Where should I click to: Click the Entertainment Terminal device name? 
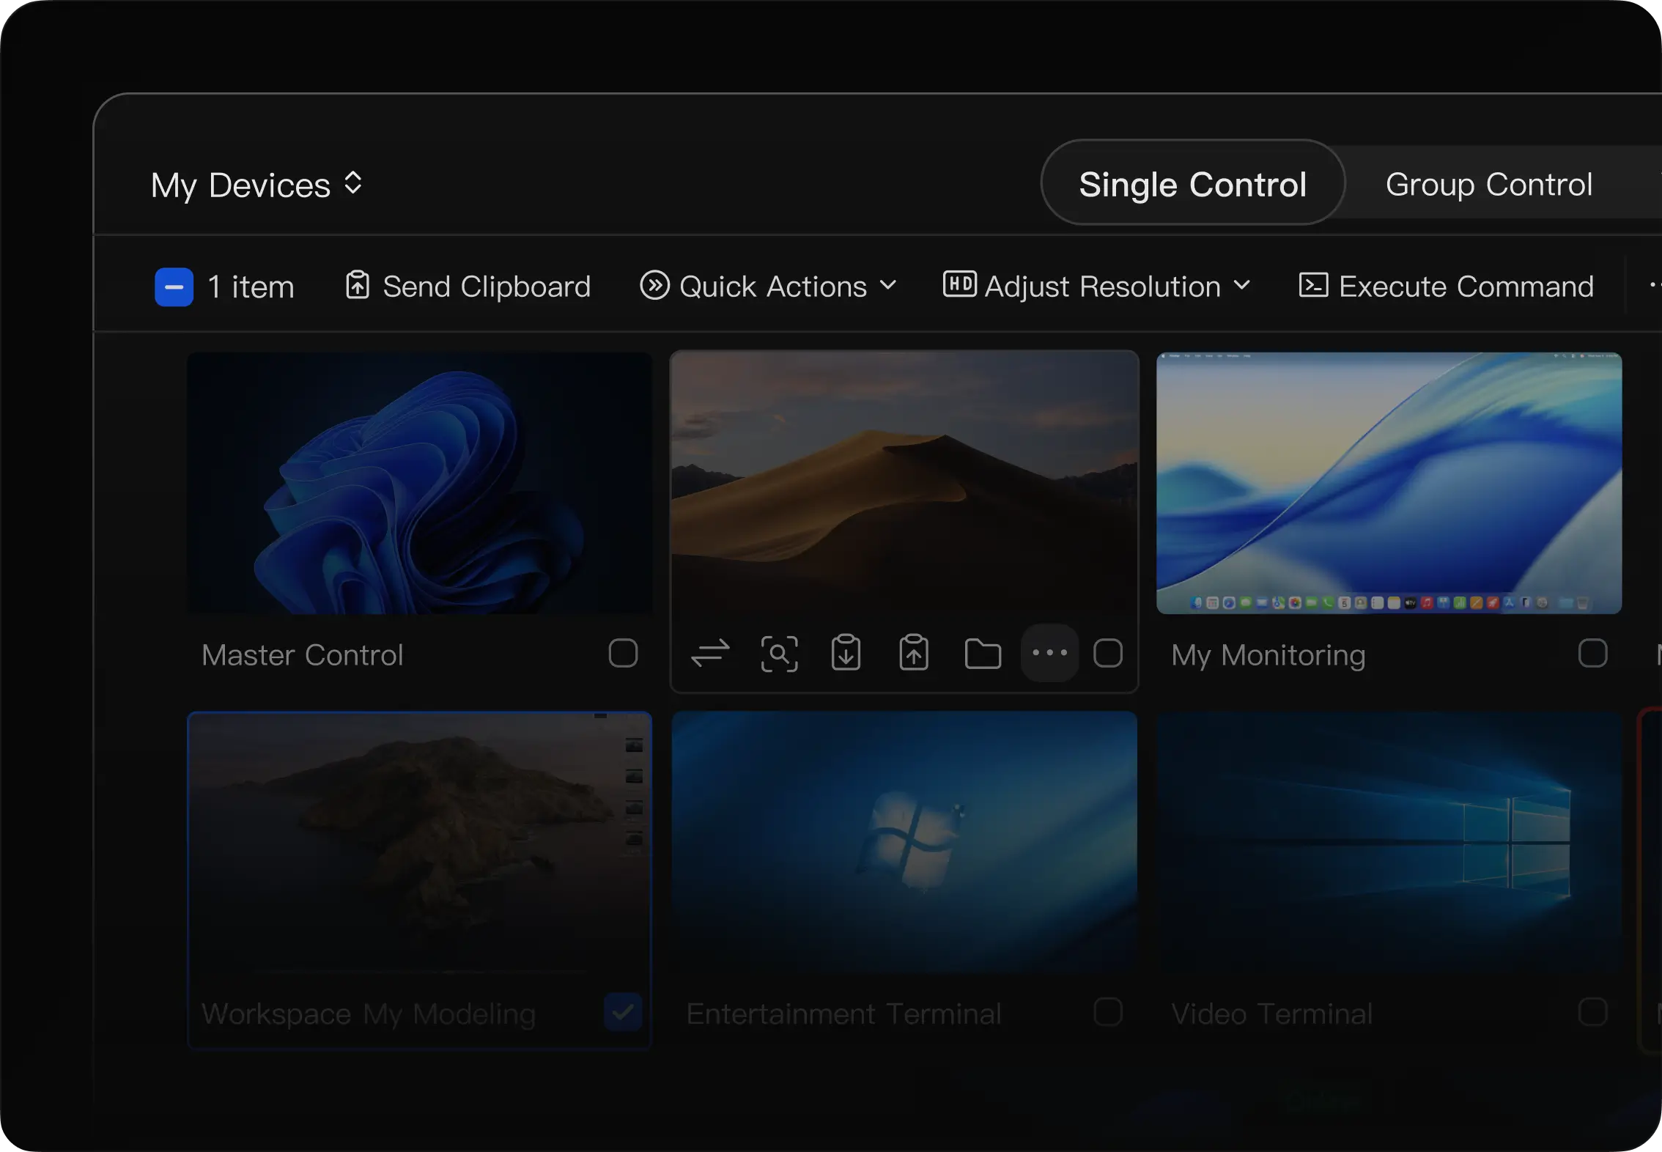click(x=843, y=1014)
